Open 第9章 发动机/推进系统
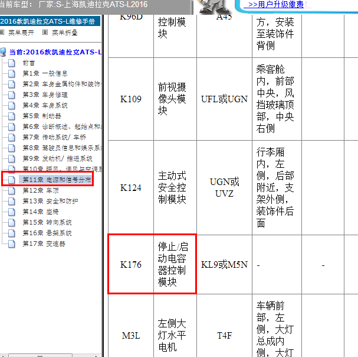 (x=57, y=158)
